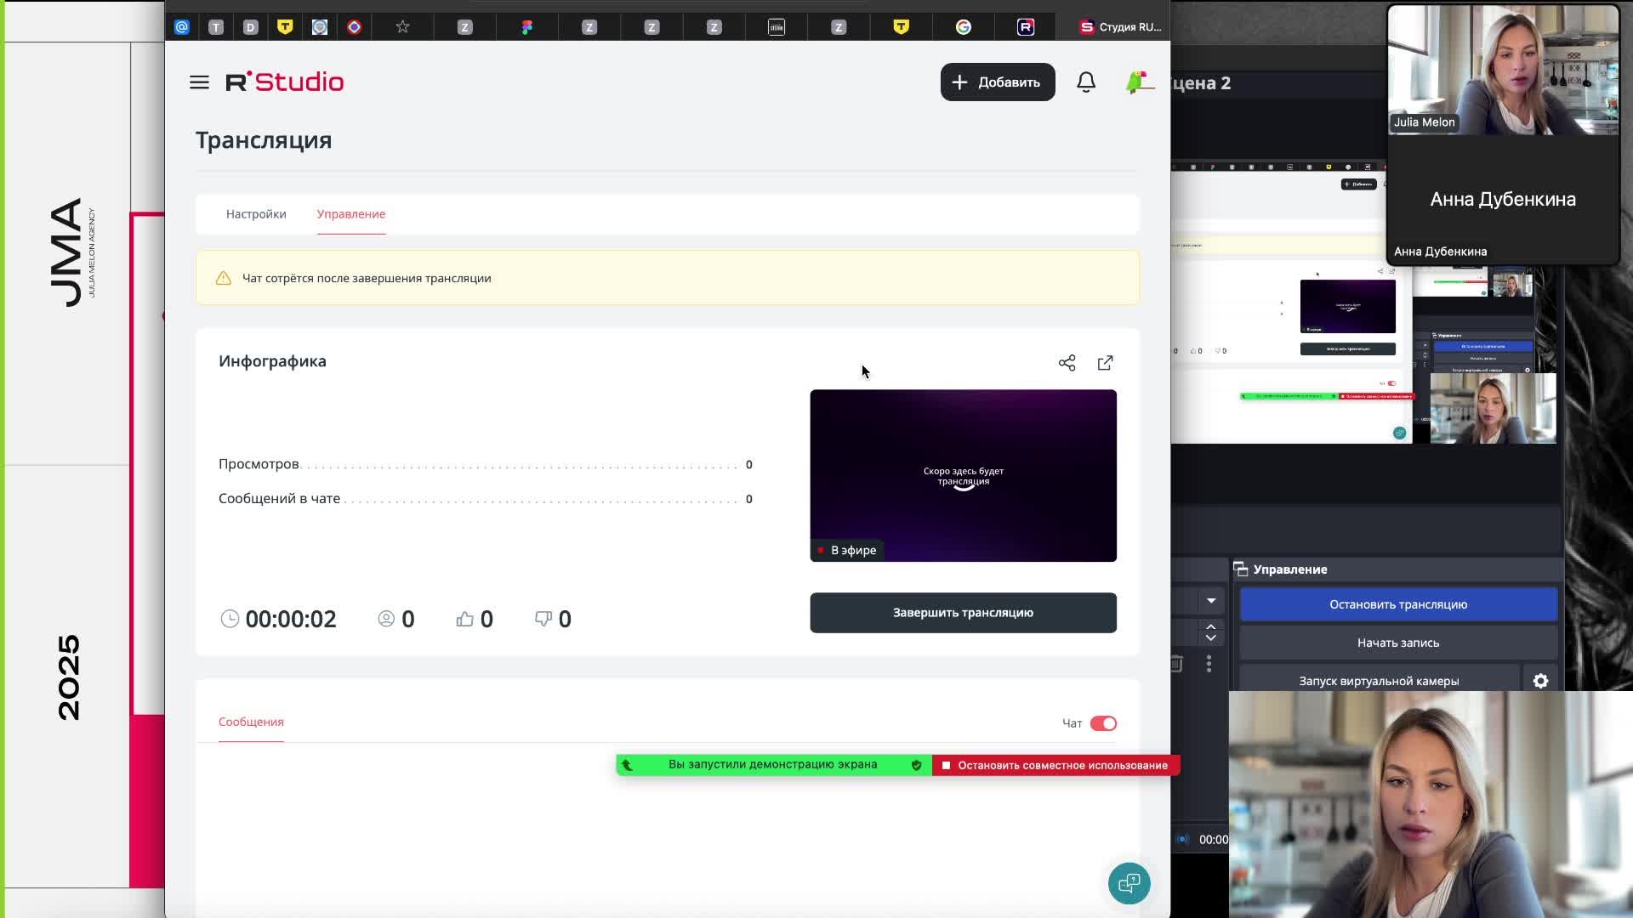Open the support chat bubble icon
The height and width of the screenshot is (918, 1633).
[x=1129, y=884]
